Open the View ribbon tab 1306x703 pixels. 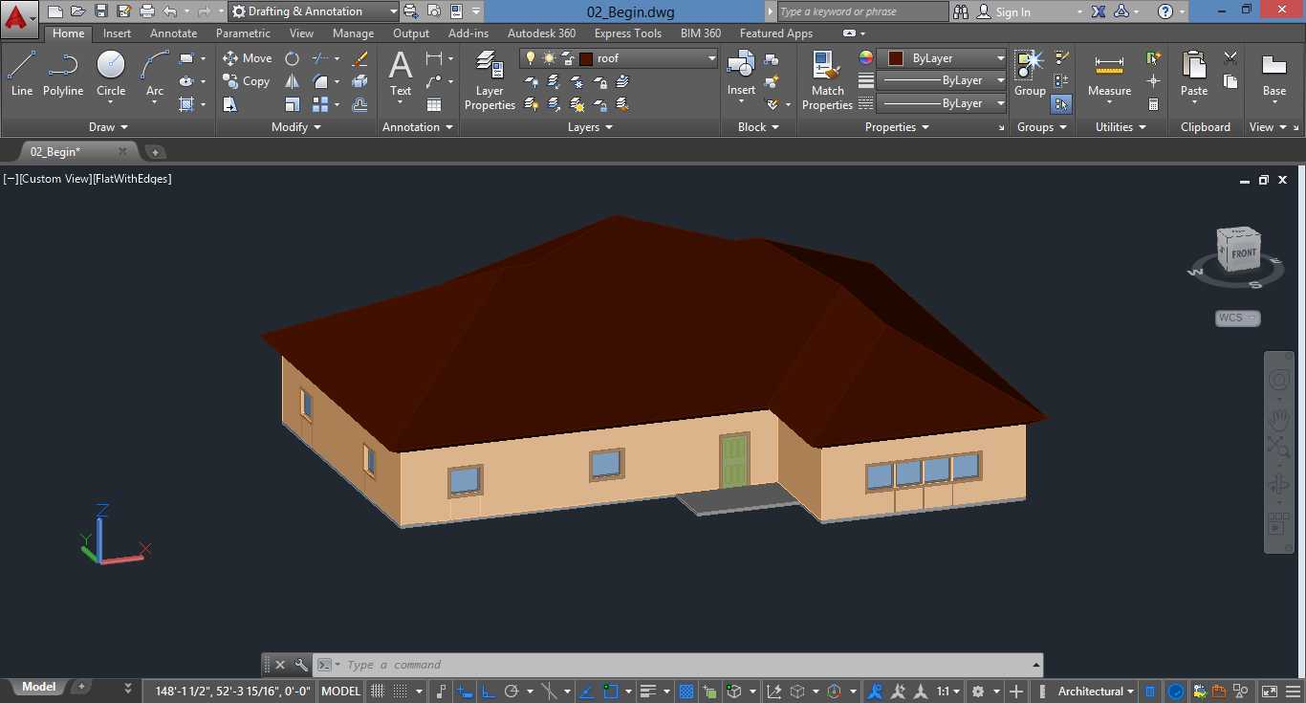pos(301,33)
